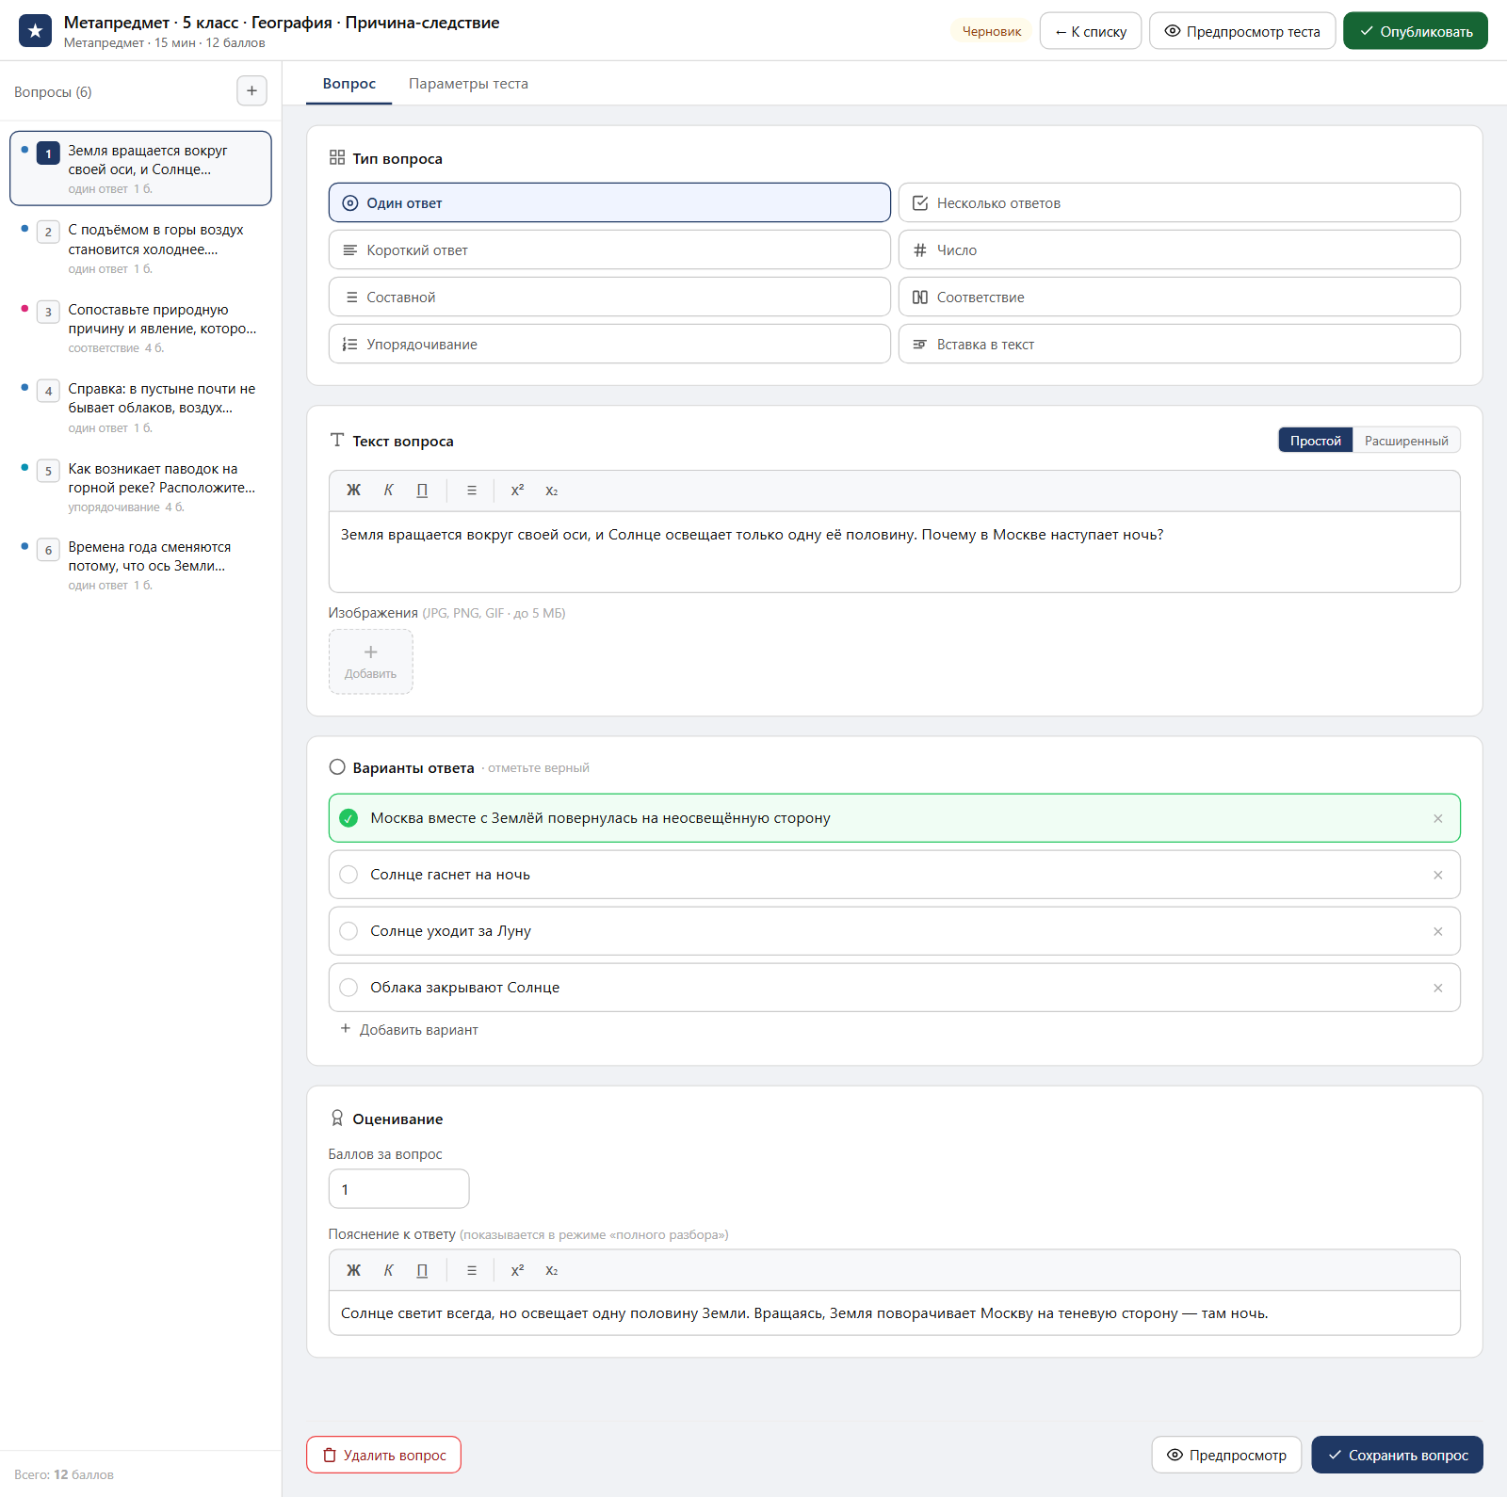Remove the answer 'Солнце гаснет на ночь'

1438,875
